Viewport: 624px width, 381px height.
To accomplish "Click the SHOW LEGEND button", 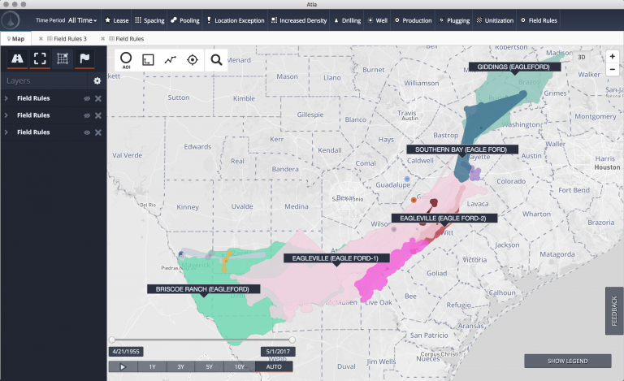I will point(567,362).
